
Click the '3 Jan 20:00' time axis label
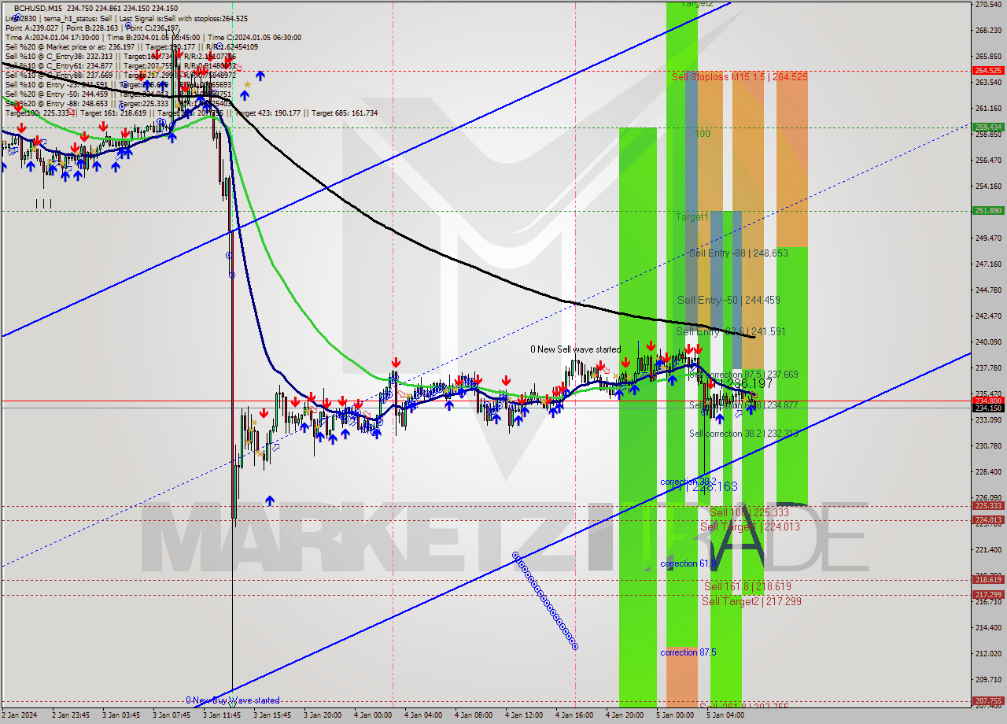click(x=323, y=715)
